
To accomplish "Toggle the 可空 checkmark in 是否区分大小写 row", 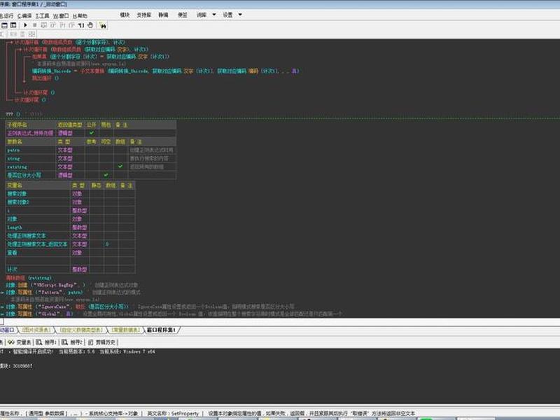I will (106, 175).
